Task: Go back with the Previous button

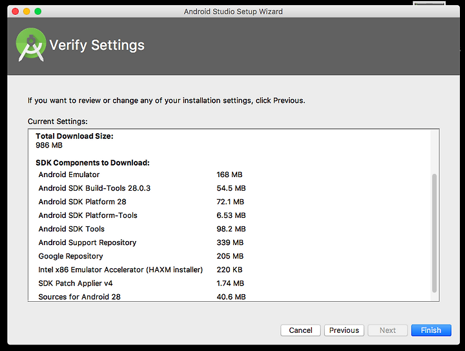Action: tap(344, 330)
